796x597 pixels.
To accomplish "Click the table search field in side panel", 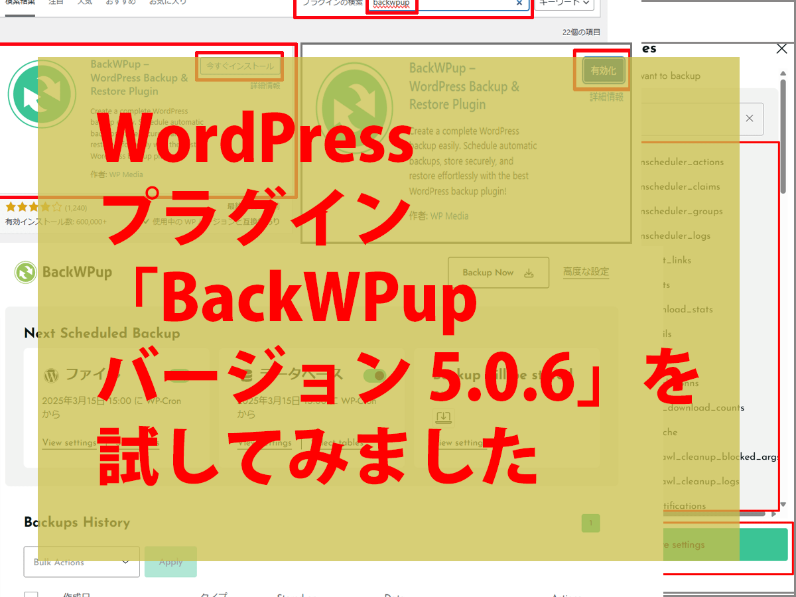I will coord(703,119).
